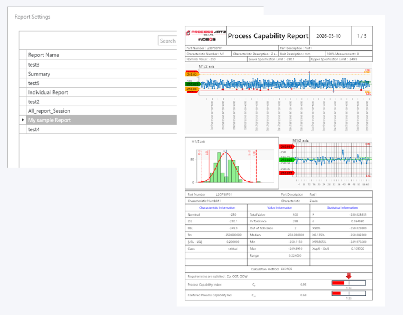Image resolution: width=403 pixels, height=315 pixels.
Task: Click the Cpk centered capability gauge bar
Action: coord(348,293)
